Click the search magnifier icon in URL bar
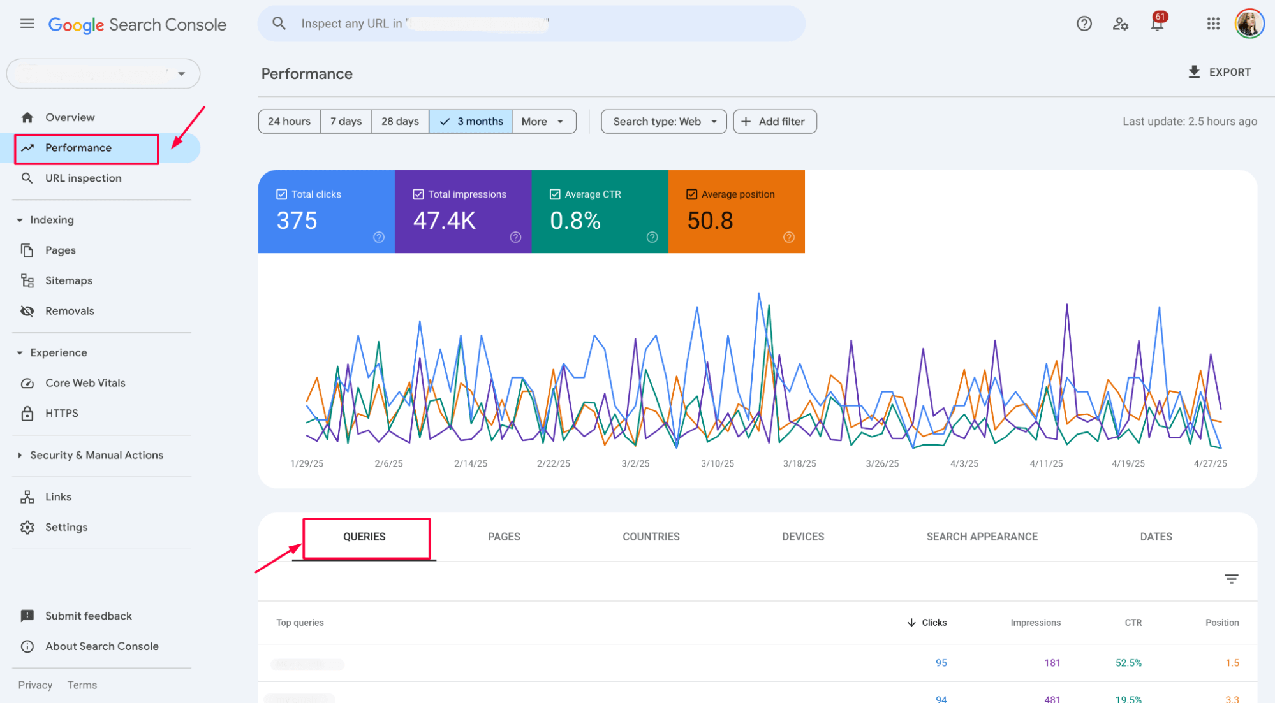This screenshot has width=1275, height=703. click(279, 24)
